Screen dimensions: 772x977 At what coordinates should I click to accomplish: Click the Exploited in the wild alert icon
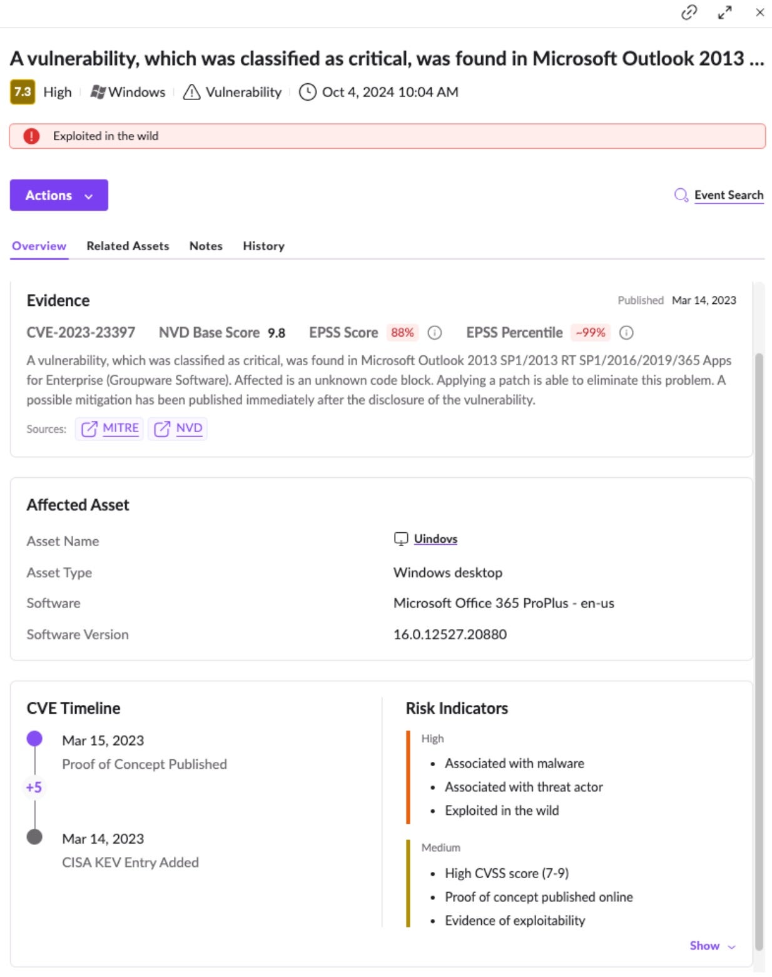tap(31, 136)
